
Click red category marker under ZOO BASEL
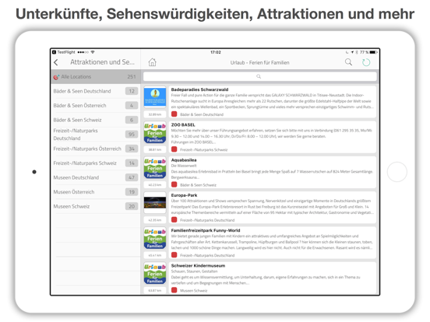point(174,149)
